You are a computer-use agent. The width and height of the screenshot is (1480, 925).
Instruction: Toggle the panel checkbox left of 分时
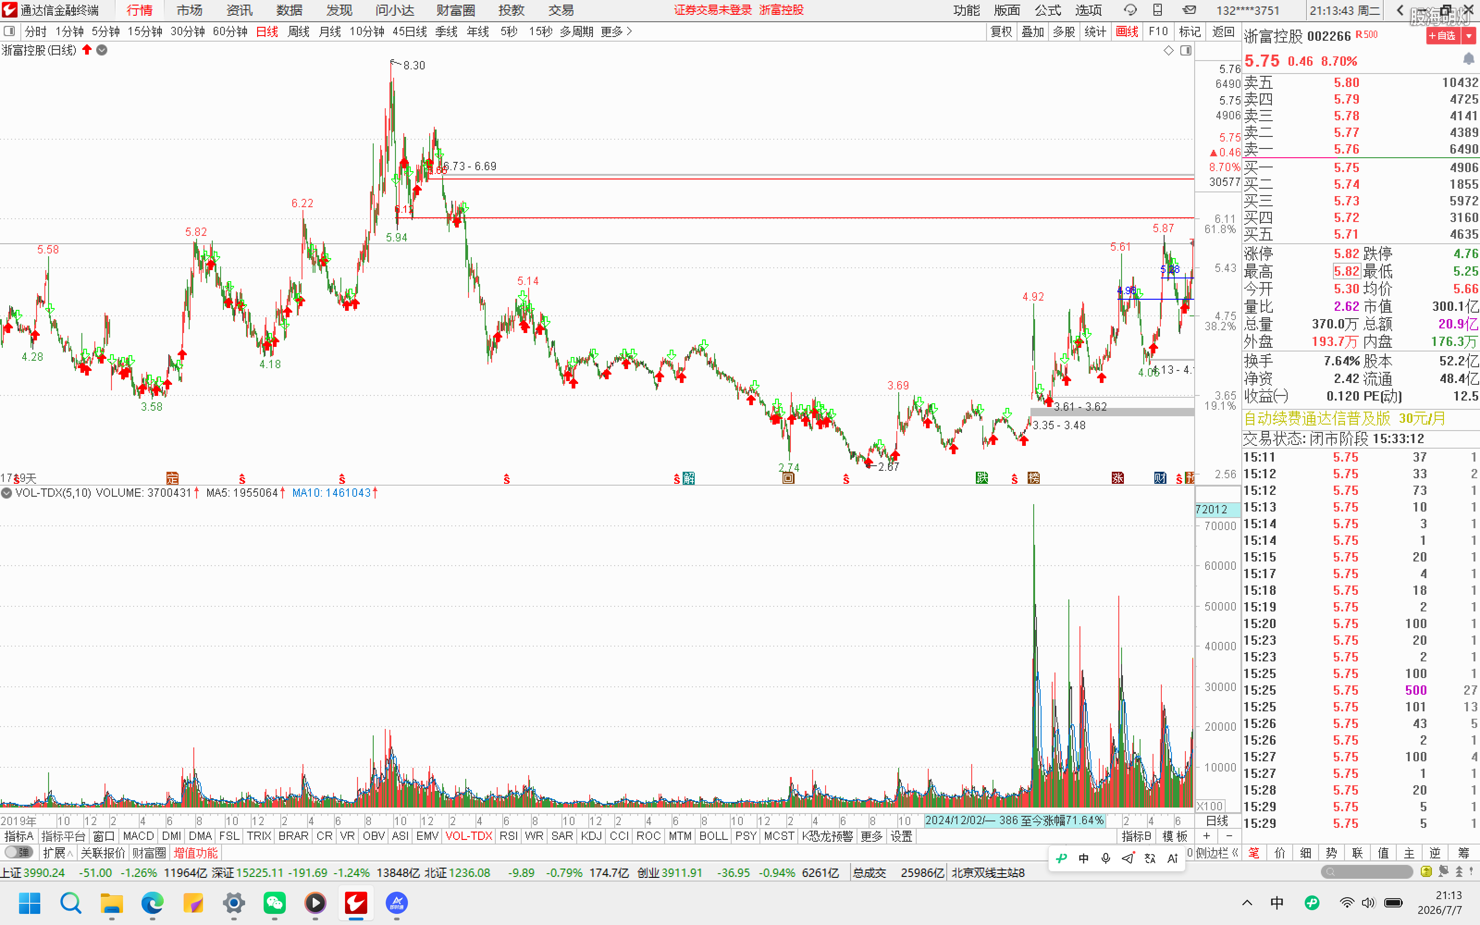[9, 31]
